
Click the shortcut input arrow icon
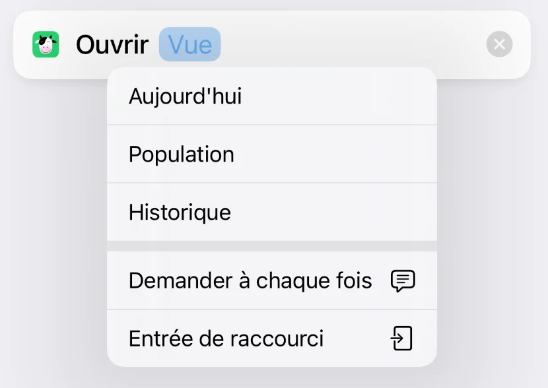[x=401, y=339]
